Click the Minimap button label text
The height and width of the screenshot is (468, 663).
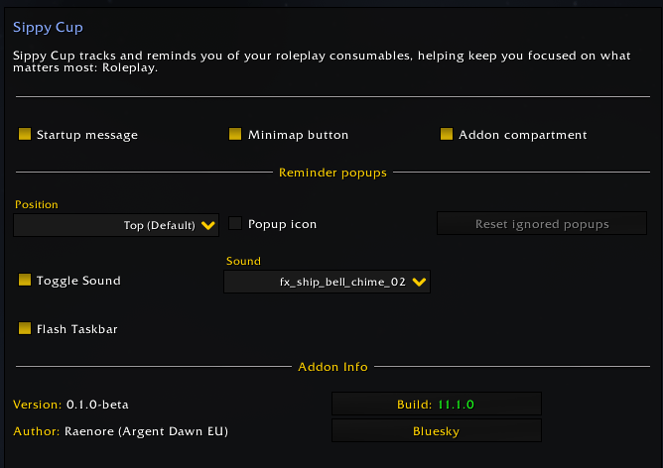pos(298,135)
